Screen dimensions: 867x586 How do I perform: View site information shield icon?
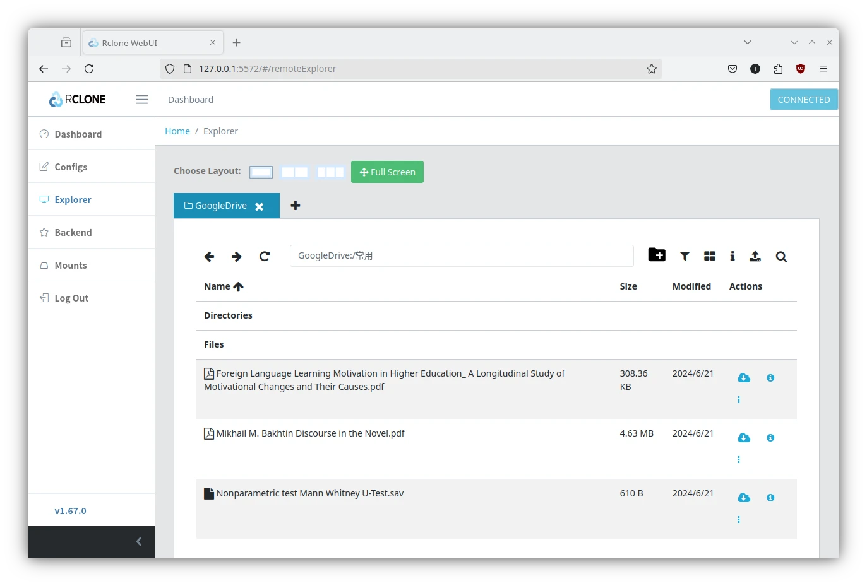pyautogui.click(x=170, y=69)
